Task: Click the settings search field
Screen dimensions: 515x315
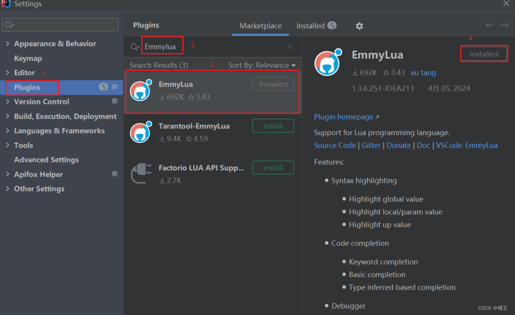Action: (x=60, y=25)
